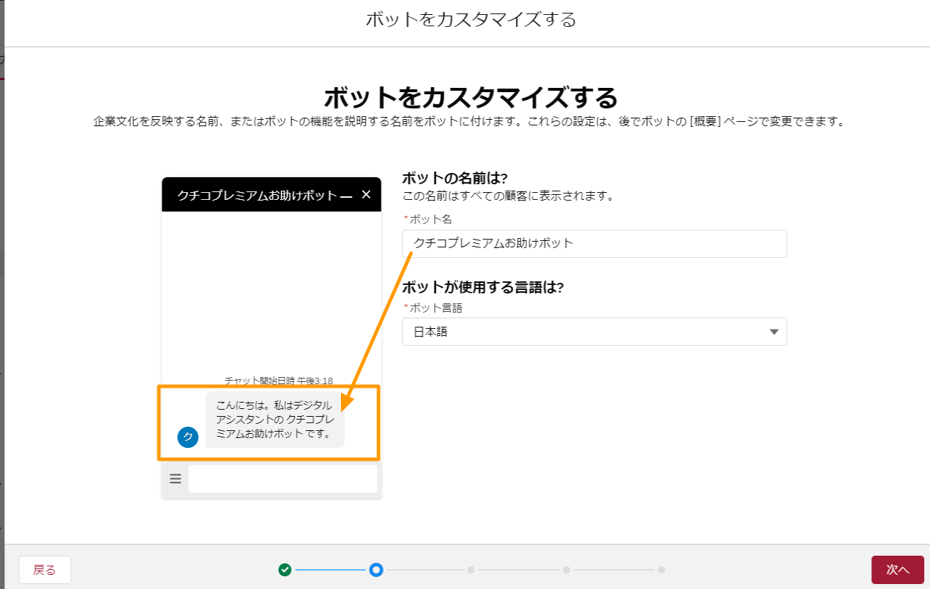The height and width of the screenshot is (589, 930).
Task: Click the green checkmark completed step
Action: pyautogui.click(x=285, y=569)
